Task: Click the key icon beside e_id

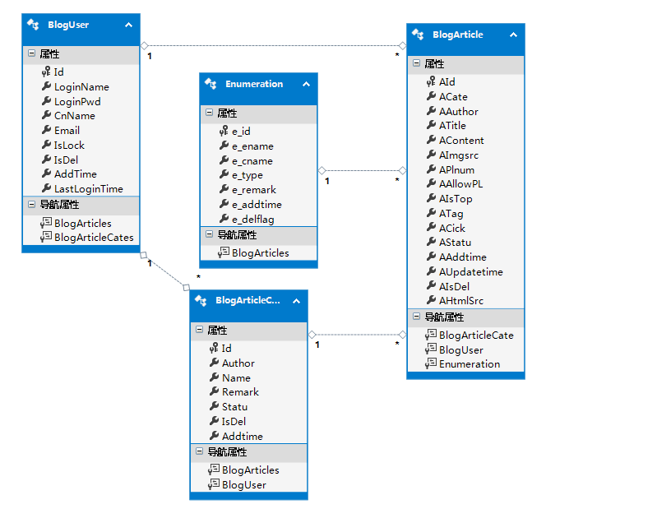Action: pos(224,132)
